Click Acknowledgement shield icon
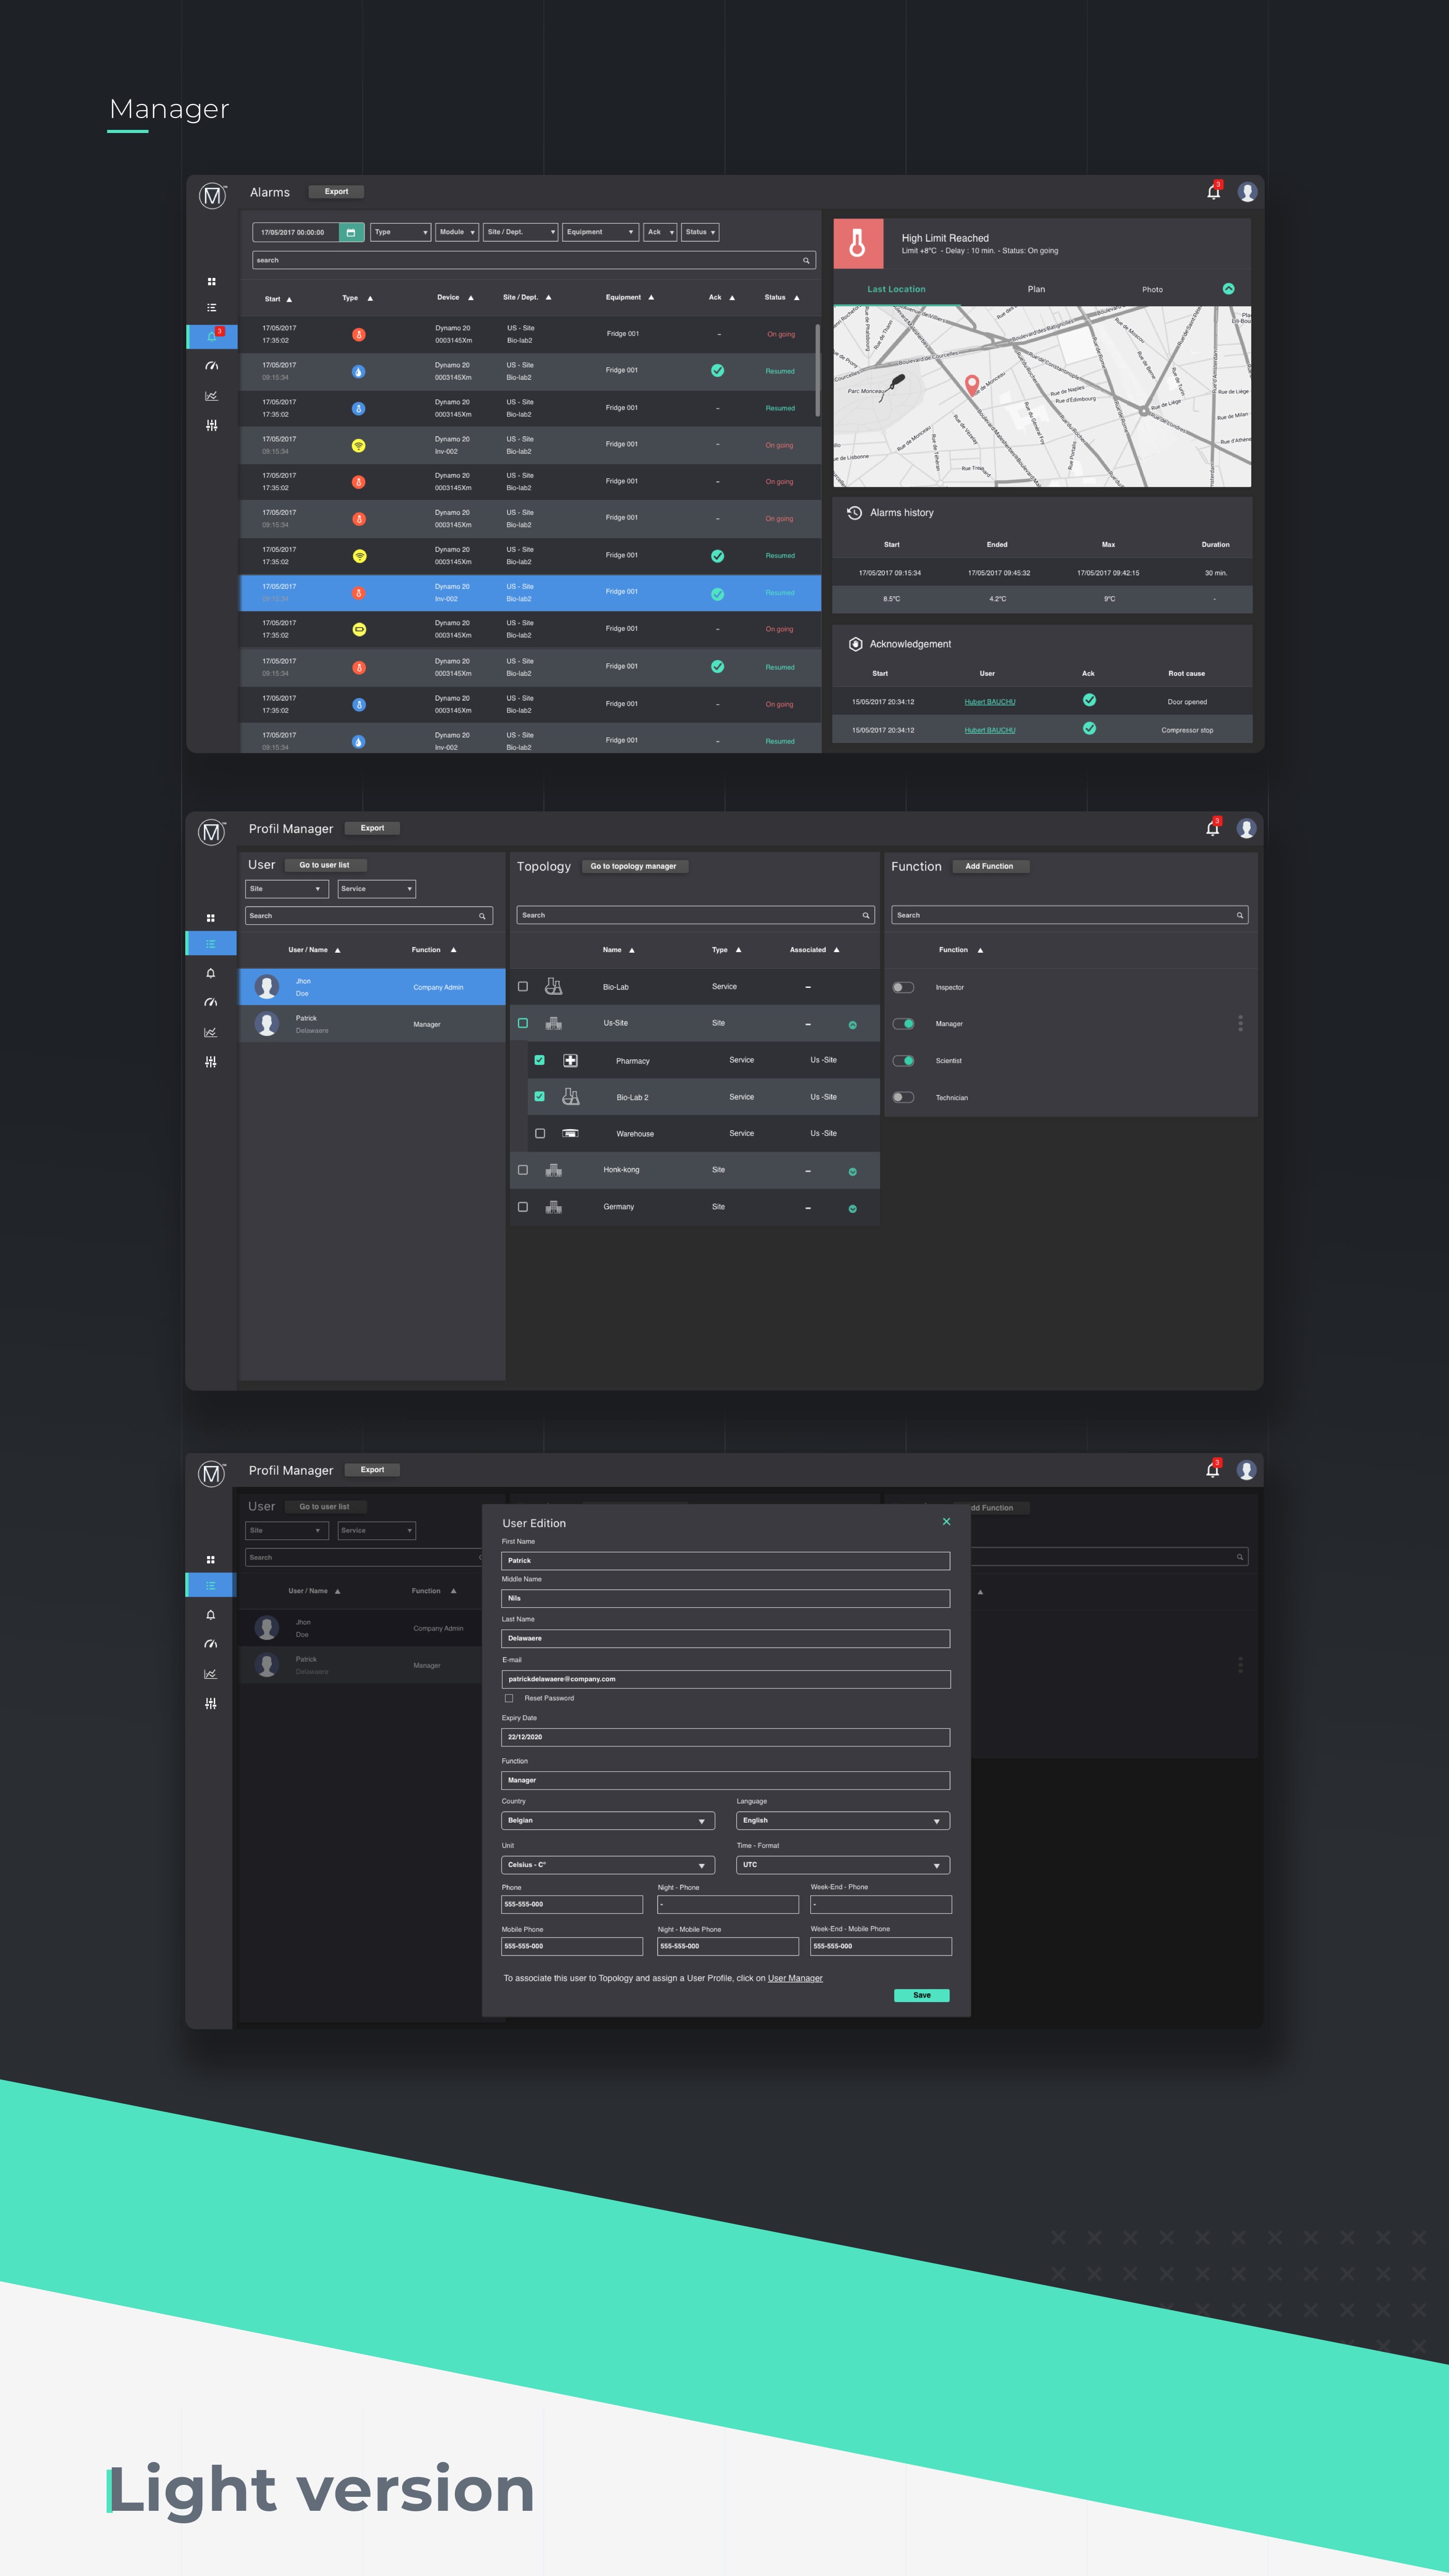The width and height of the screenshot is (1449, 2576). [855, 644]
